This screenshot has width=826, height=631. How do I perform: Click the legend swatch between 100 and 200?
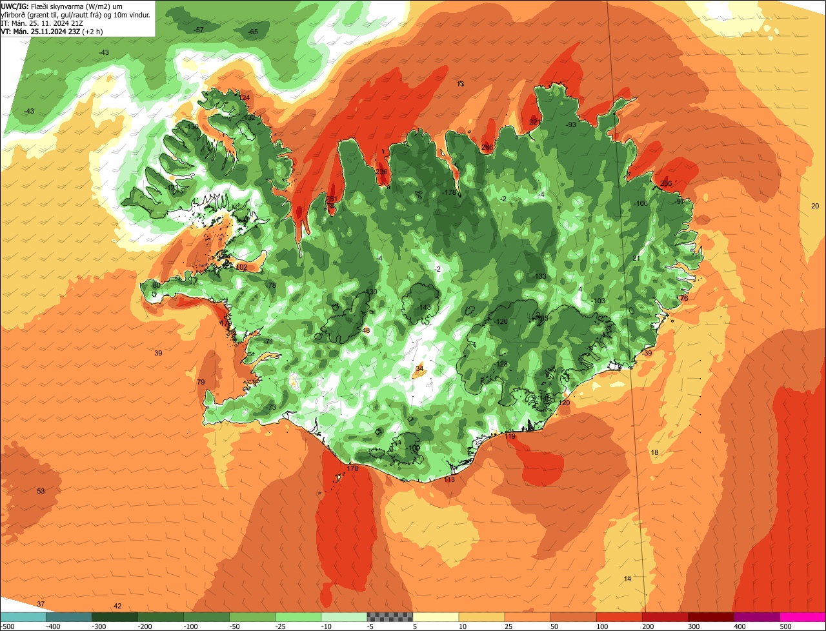point(619,617)
